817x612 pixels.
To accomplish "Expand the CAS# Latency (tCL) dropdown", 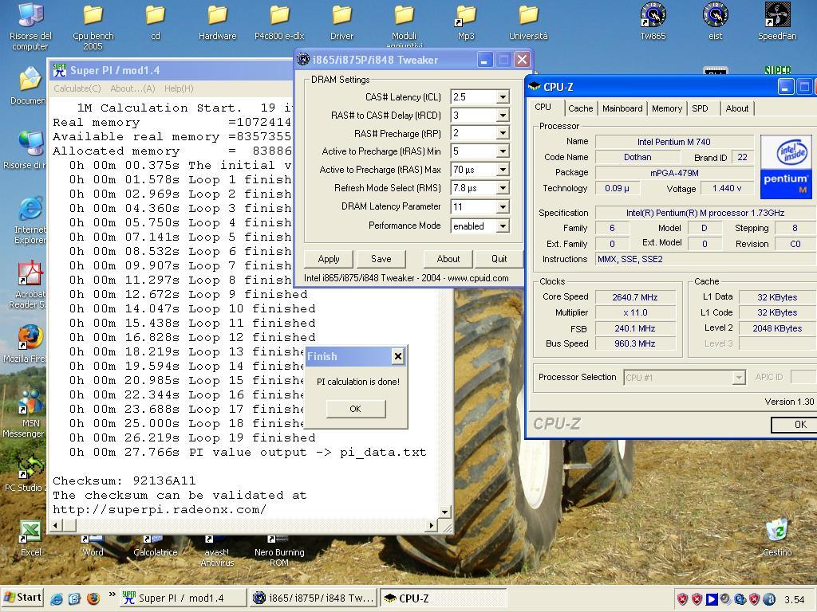I will tap(503, 96).
